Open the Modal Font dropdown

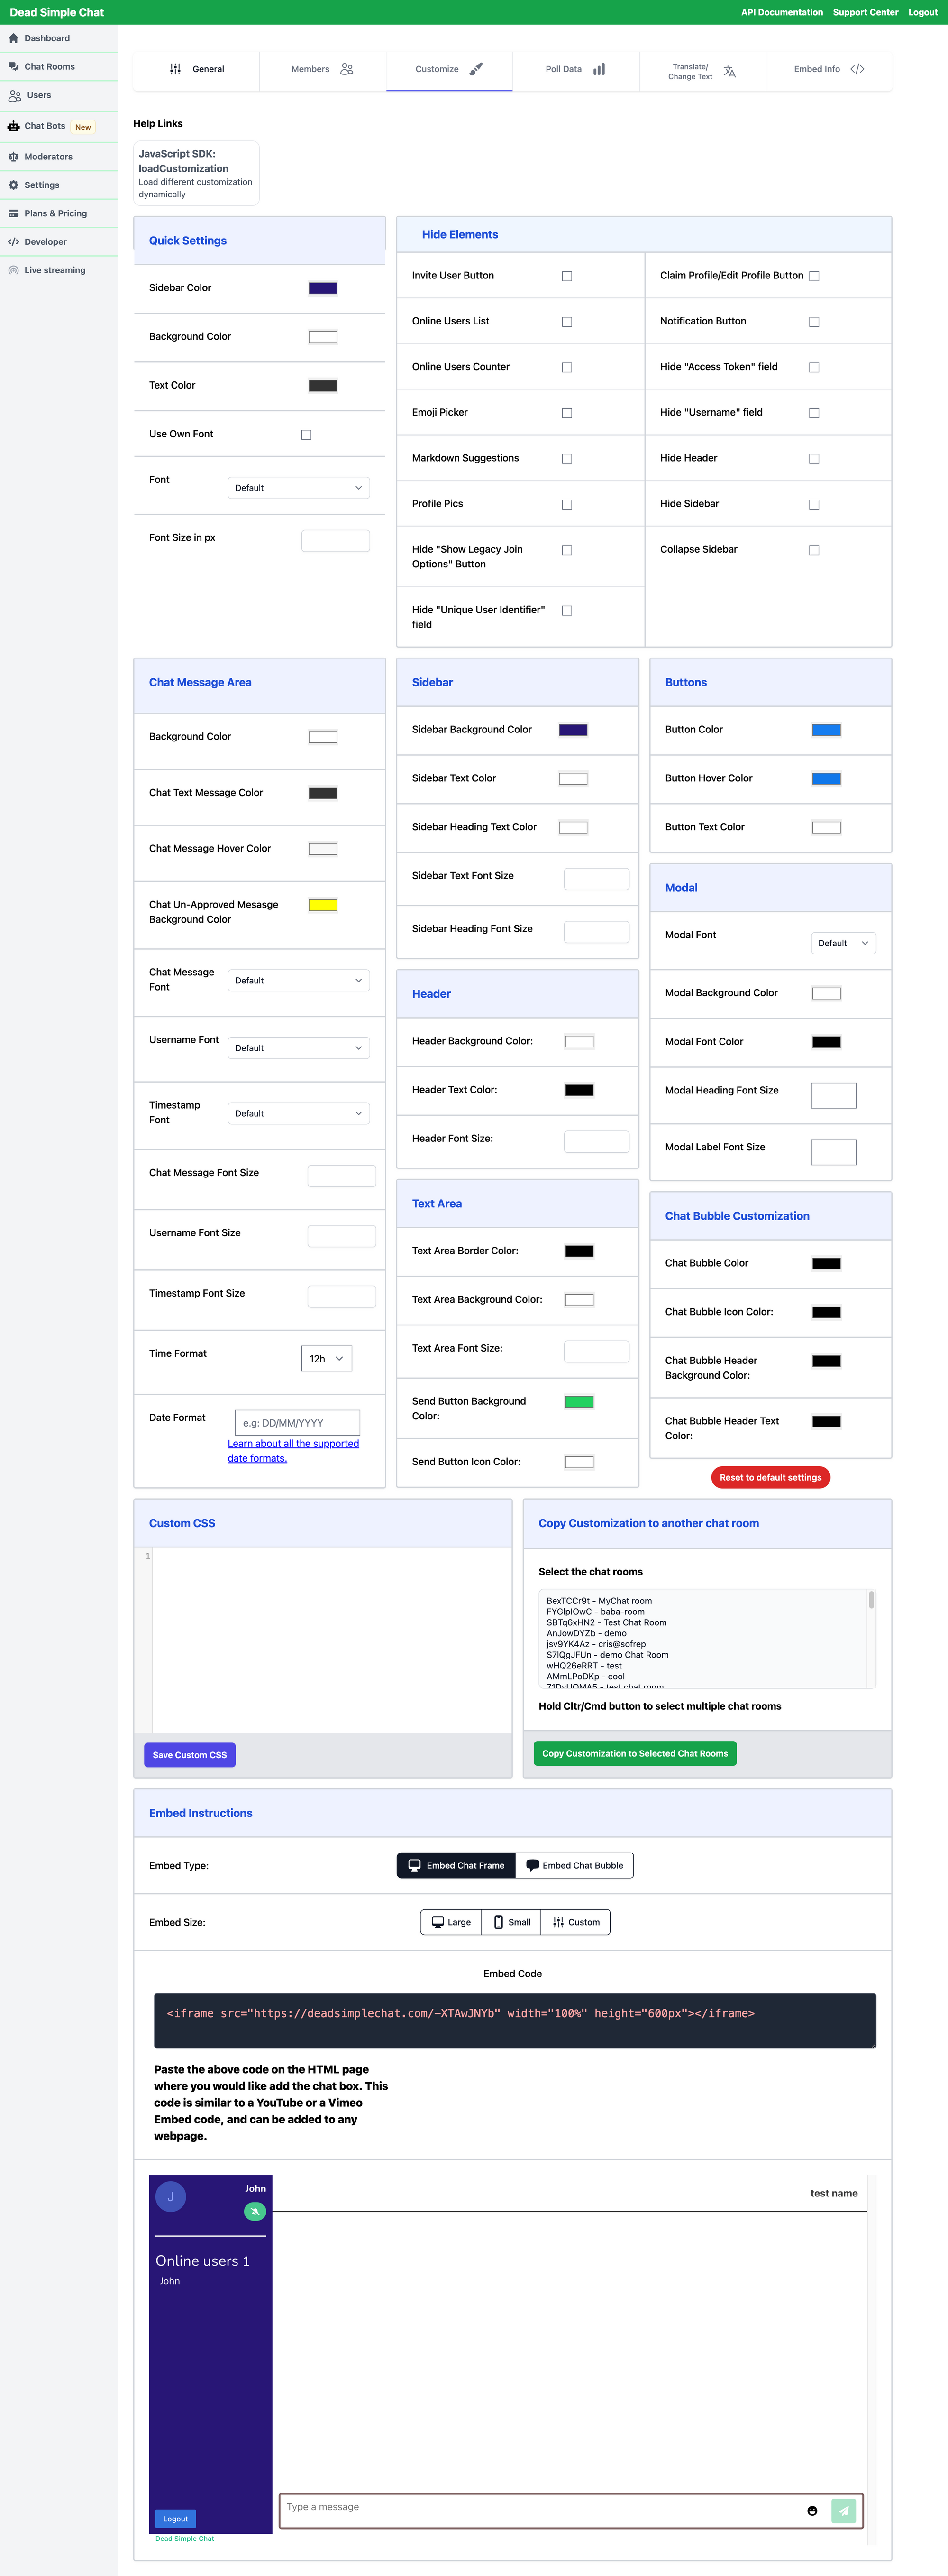[843, 943]
